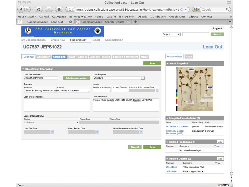249x187 pixels.
Task: Bookmark page with star icon
Action: pyautogui.click(x=182, y=10)
